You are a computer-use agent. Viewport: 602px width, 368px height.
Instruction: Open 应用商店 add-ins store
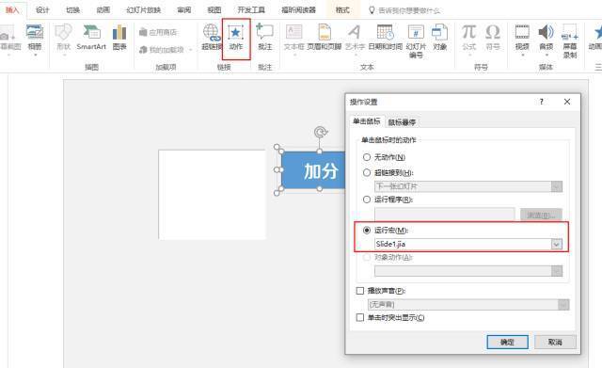coord(158,32)
